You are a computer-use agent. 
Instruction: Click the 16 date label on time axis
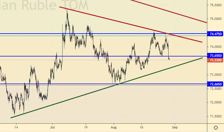(x=142, y=126)
